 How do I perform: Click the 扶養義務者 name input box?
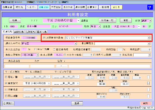coord(17,66)
